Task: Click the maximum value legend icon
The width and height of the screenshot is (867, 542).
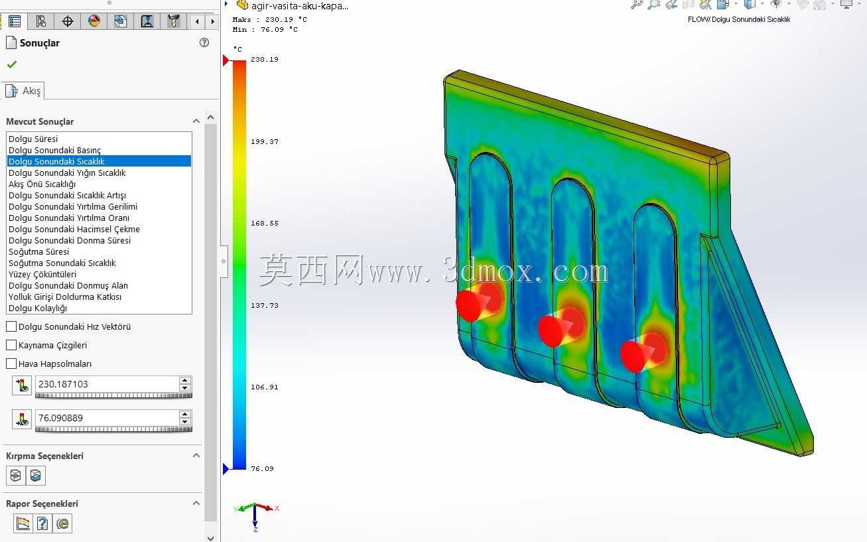Action: click(22, 385)
